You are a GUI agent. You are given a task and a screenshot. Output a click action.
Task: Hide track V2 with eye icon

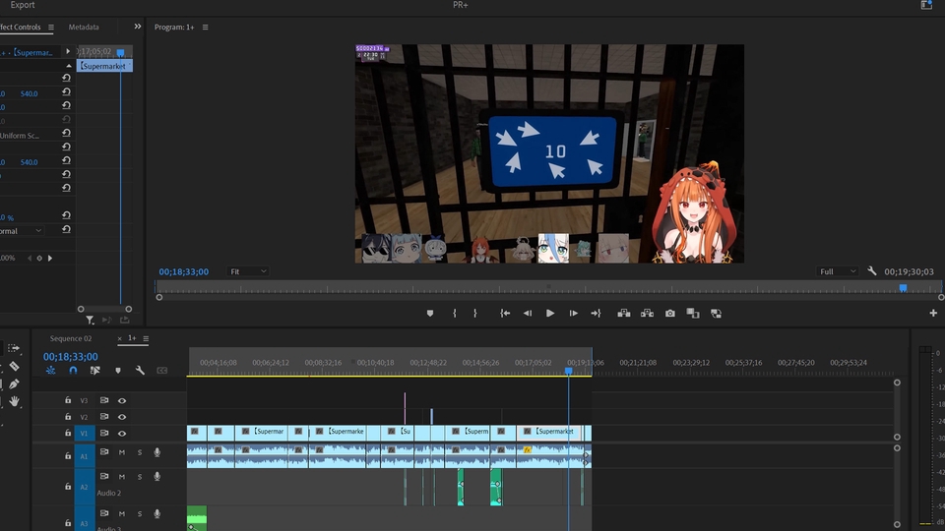click(122, 417)
